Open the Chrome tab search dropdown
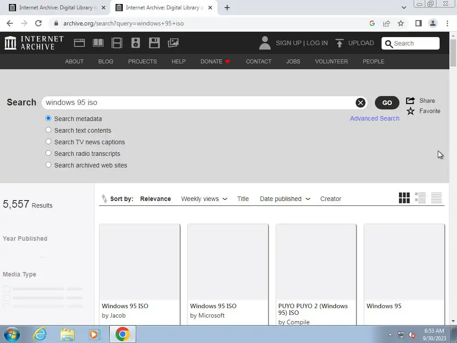457x343 pixels. 403,8
